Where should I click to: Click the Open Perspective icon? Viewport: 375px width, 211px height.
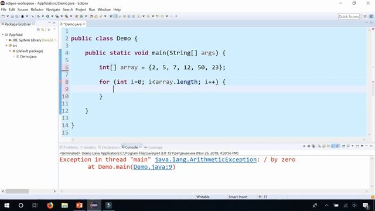pos(365,16)
